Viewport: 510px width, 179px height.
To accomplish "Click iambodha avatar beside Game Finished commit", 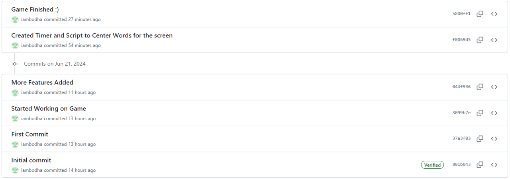I will coord(15,19).
